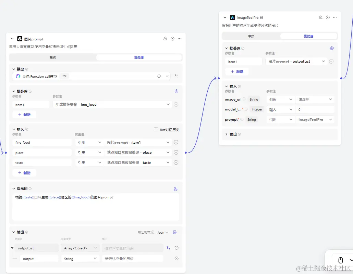353x274 pixels.
Task: Collapse the 图片prompt node card
Action: coord(12,39)
